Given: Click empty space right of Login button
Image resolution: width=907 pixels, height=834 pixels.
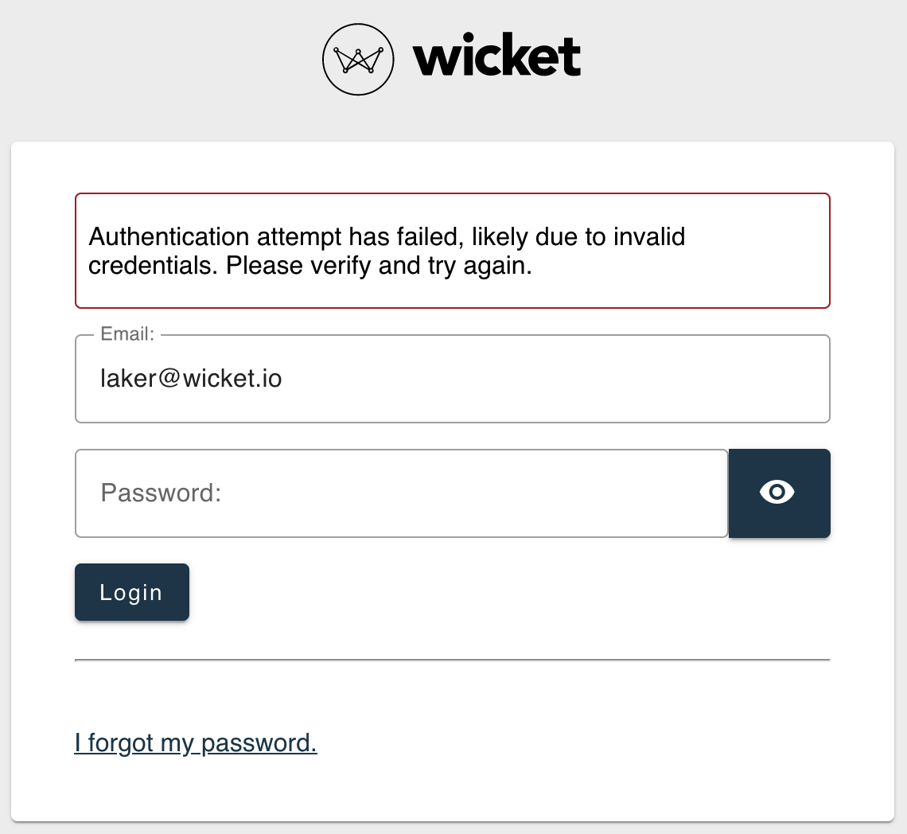Looking at the screenshot, I should click(509, 592).
